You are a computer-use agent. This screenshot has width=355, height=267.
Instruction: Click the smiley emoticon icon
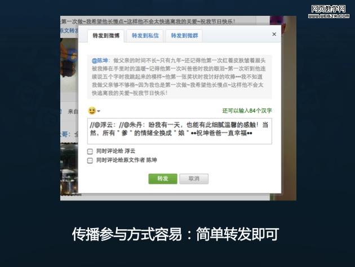(92, 111)
